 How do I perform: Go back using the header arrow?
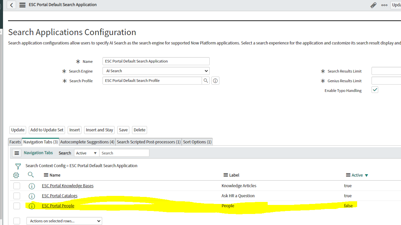[x=11, y=5]
